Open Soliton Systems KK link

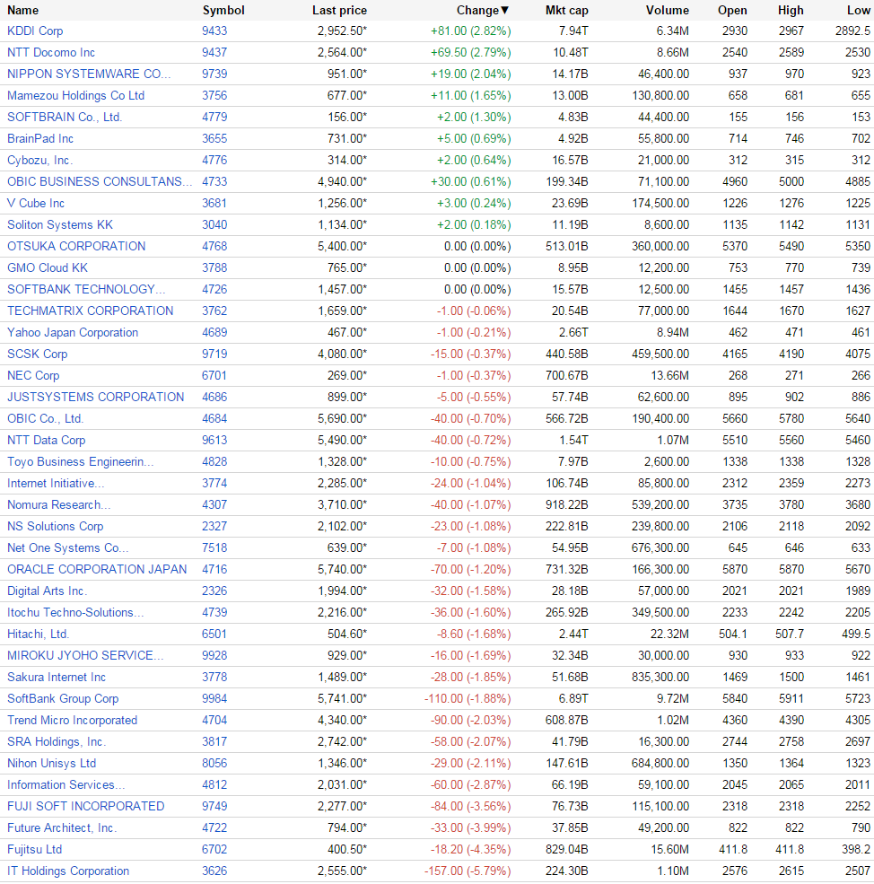(x=60, y=225)
